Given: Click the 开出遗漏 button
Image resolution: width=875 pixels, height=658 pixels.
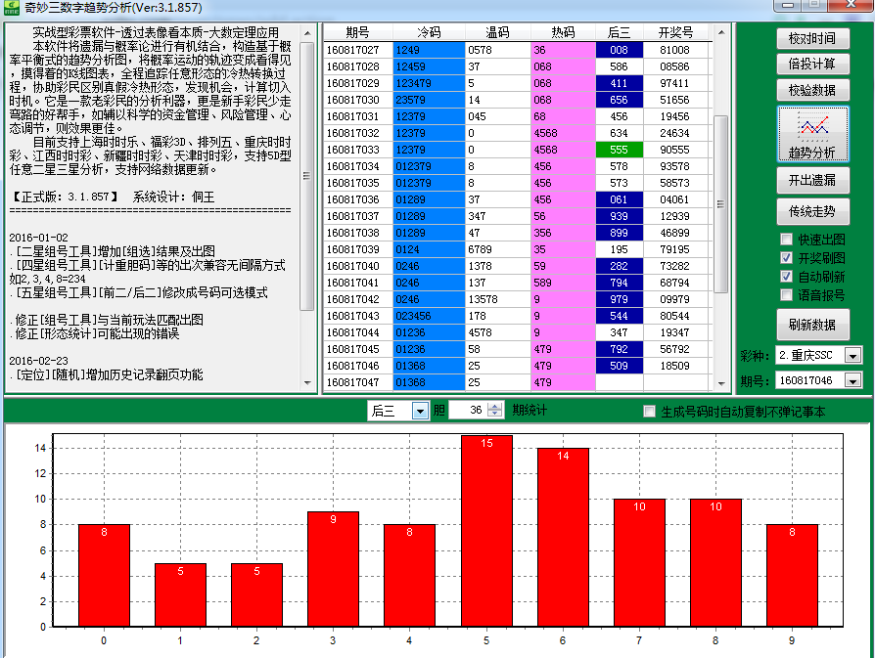Looking at the screenshot, I should pyautogui.click(x=812, y=180).
